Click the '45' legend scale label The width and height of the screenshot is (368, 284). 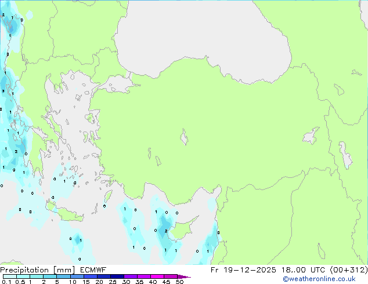click(166, 282)
